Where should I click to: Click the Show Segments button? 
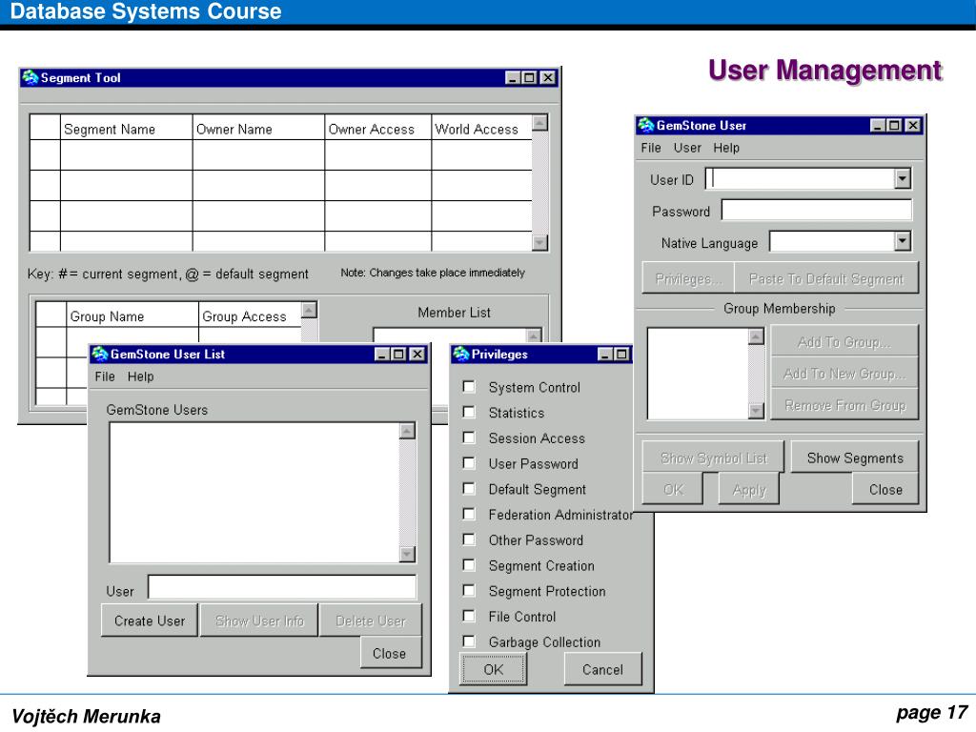(x=855, y=458)
